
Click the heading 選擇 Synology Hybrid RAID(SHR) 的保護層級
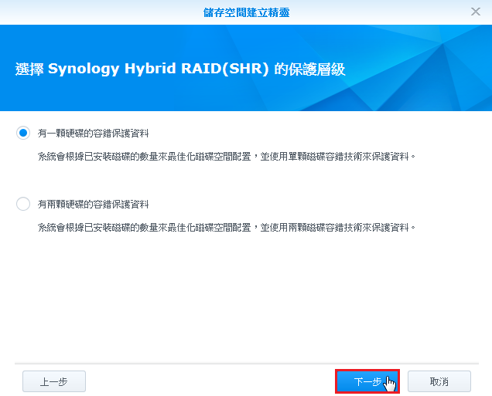[180, 69]
